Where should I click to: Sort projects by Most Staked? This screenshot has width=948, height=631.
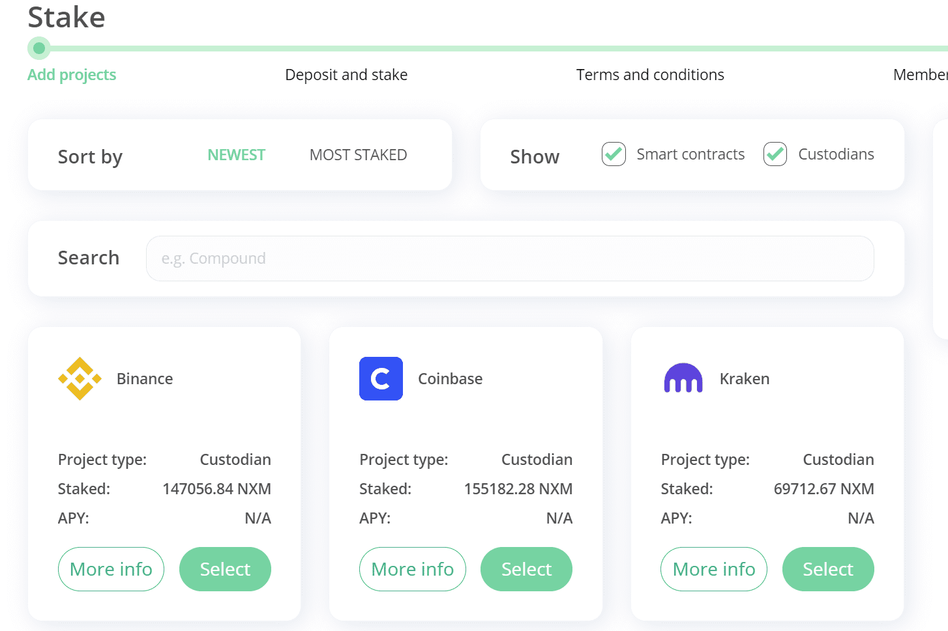click(x=358, y=155)
